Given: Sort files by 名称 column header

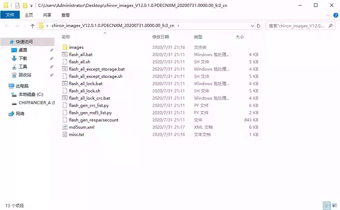Looking at the screenshot, I should [x=66, y=37].
